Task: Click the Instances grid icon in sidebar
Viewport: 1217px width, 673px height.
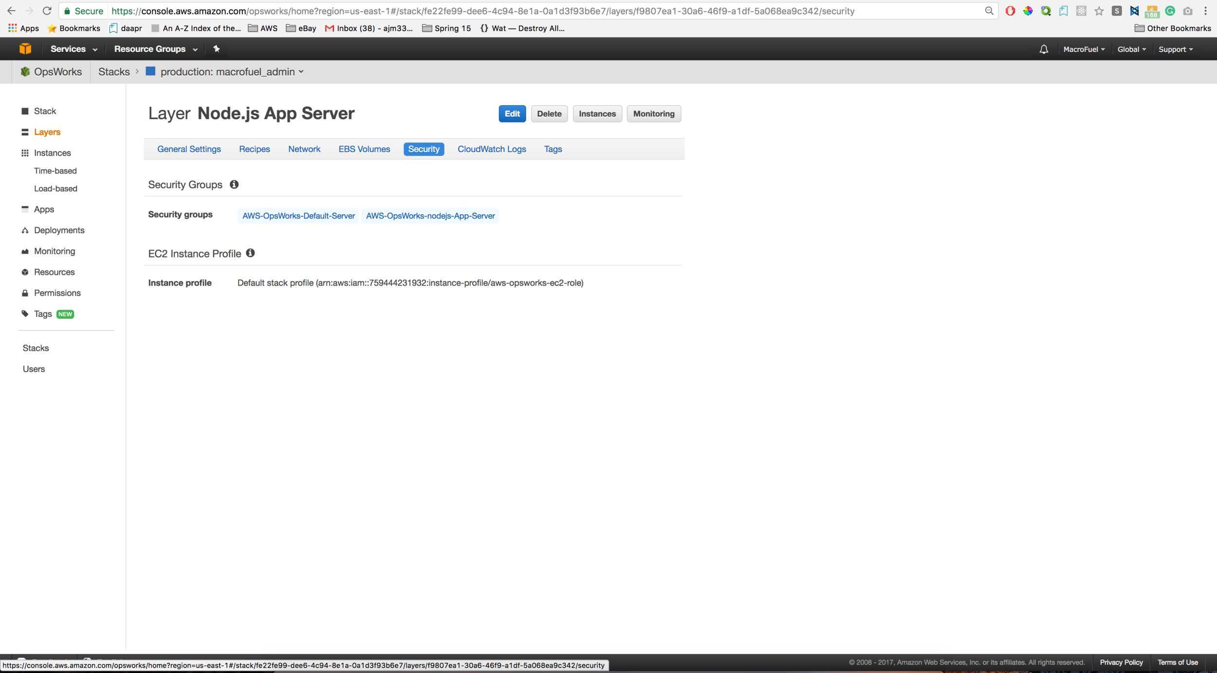Action: pos(25,153)
